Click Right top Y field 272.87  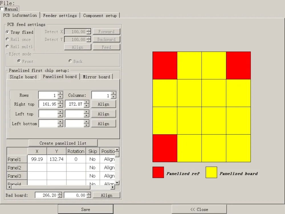pyautogui.click(x=74, y=104)
